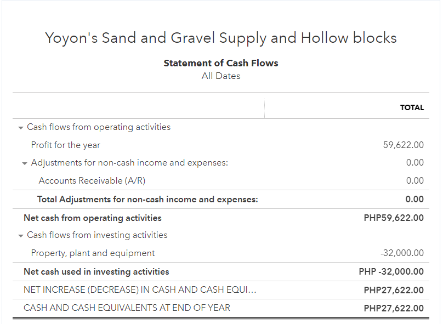443x324 pixels.
Task: Click the TOTAL column header
Action: tap(412, 107)
